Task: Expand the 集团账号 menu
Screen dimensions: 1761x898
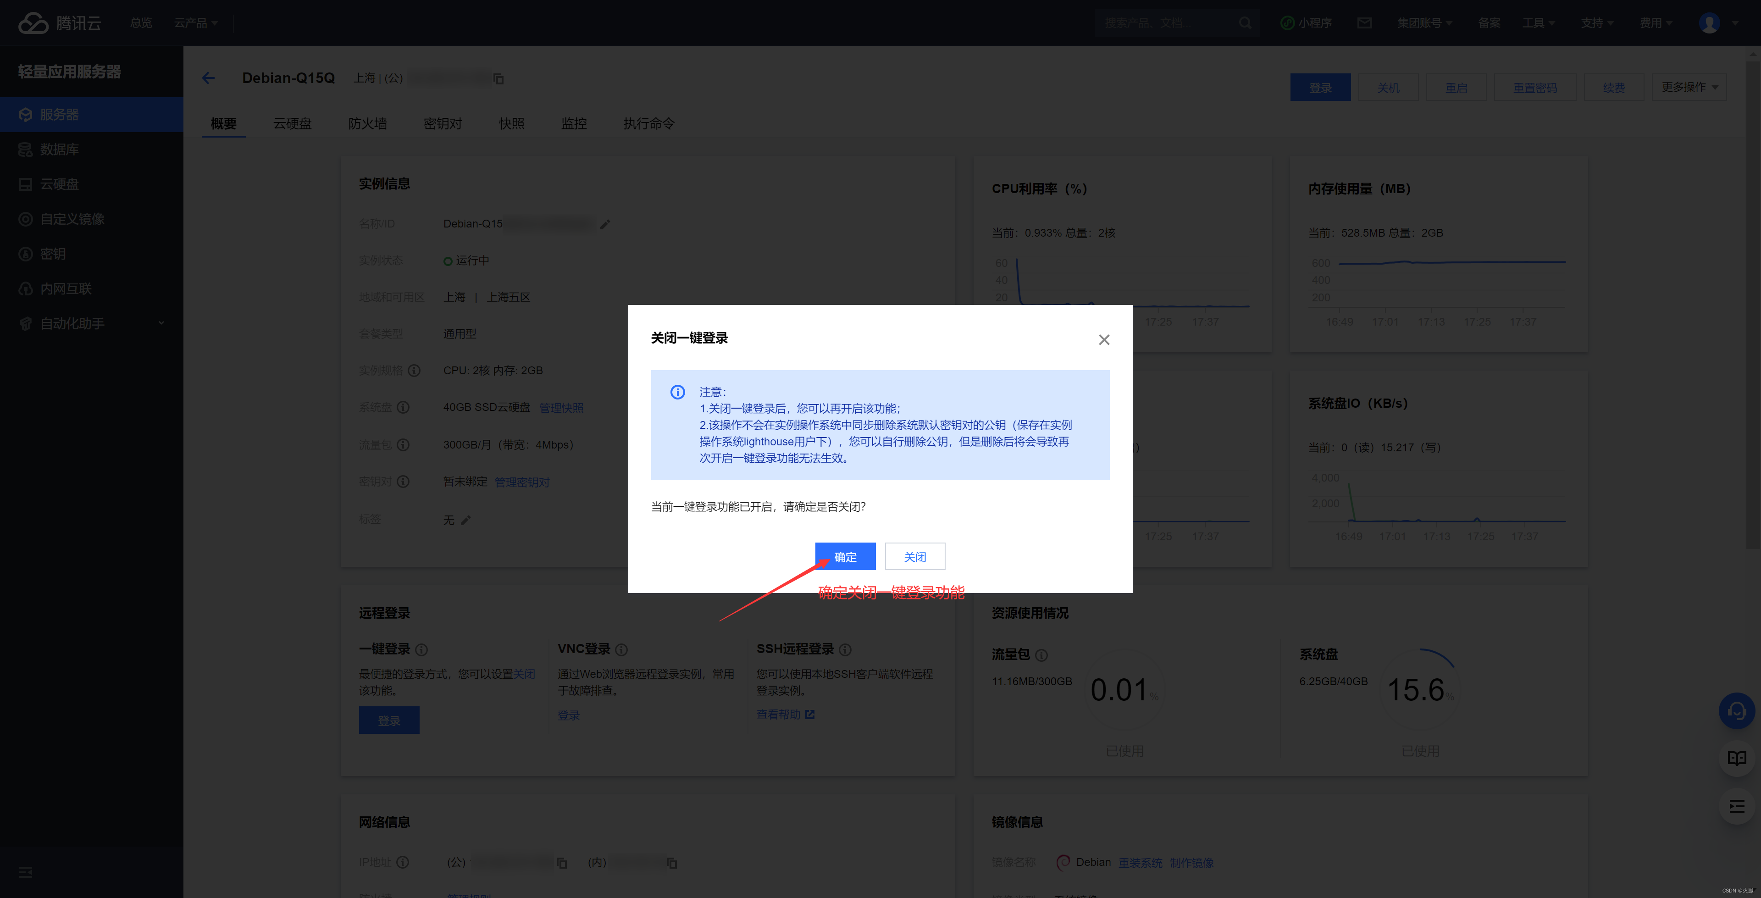Action: pos(1425,23)
